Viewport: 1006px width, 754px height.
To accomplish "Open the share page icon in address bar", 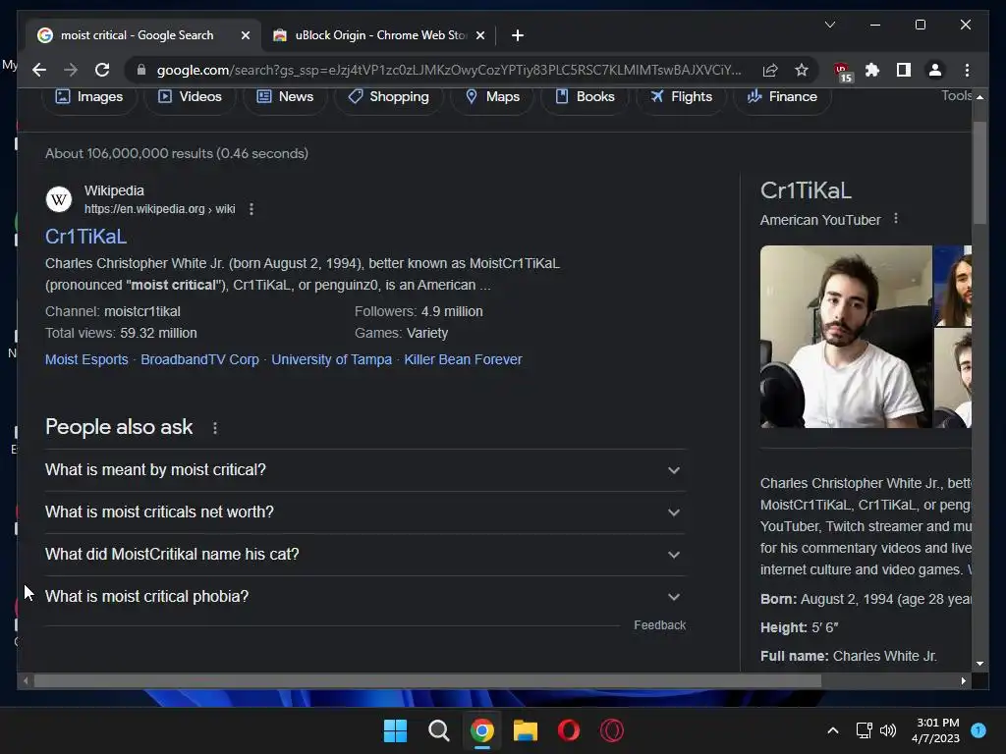I will pyautogui.click(x=770, y=70).
